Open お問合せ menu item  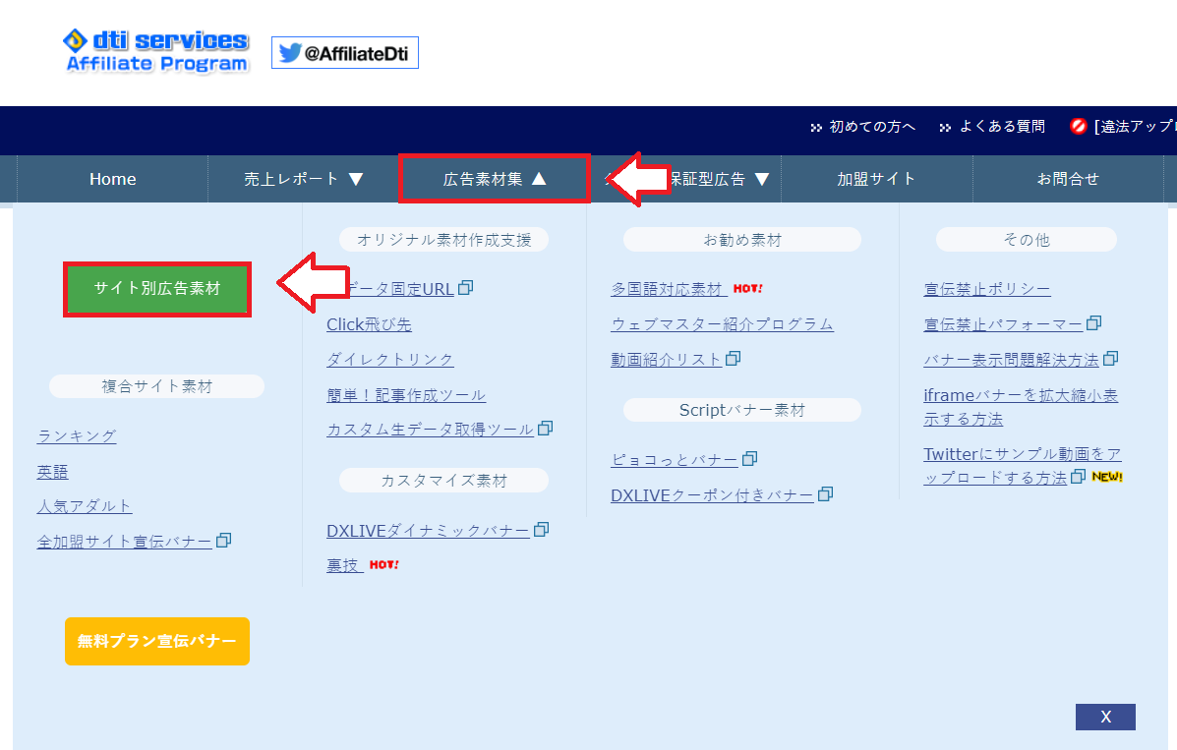(x=1068, y=179)
